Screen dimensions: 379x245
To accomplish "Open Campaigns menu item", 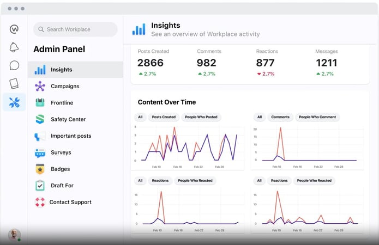I will (x=75, y=86).
